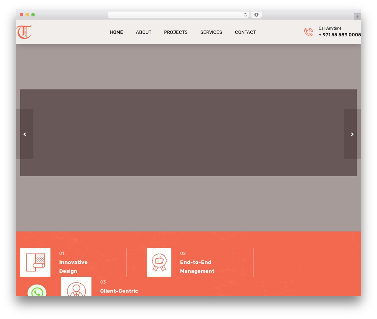Open the PROJECTS menu item
Image resolution: width=377 pixels, height=319 pixels.
[176, 32]
